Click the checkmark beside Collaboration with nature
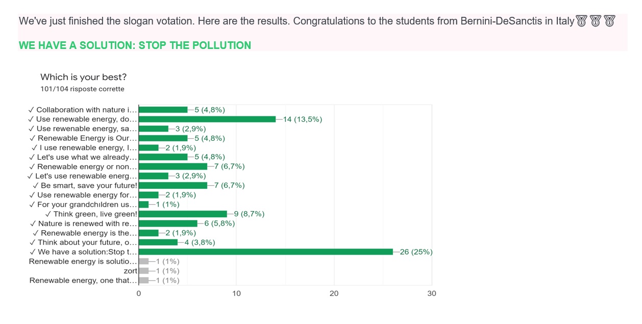 pos(31,110)
